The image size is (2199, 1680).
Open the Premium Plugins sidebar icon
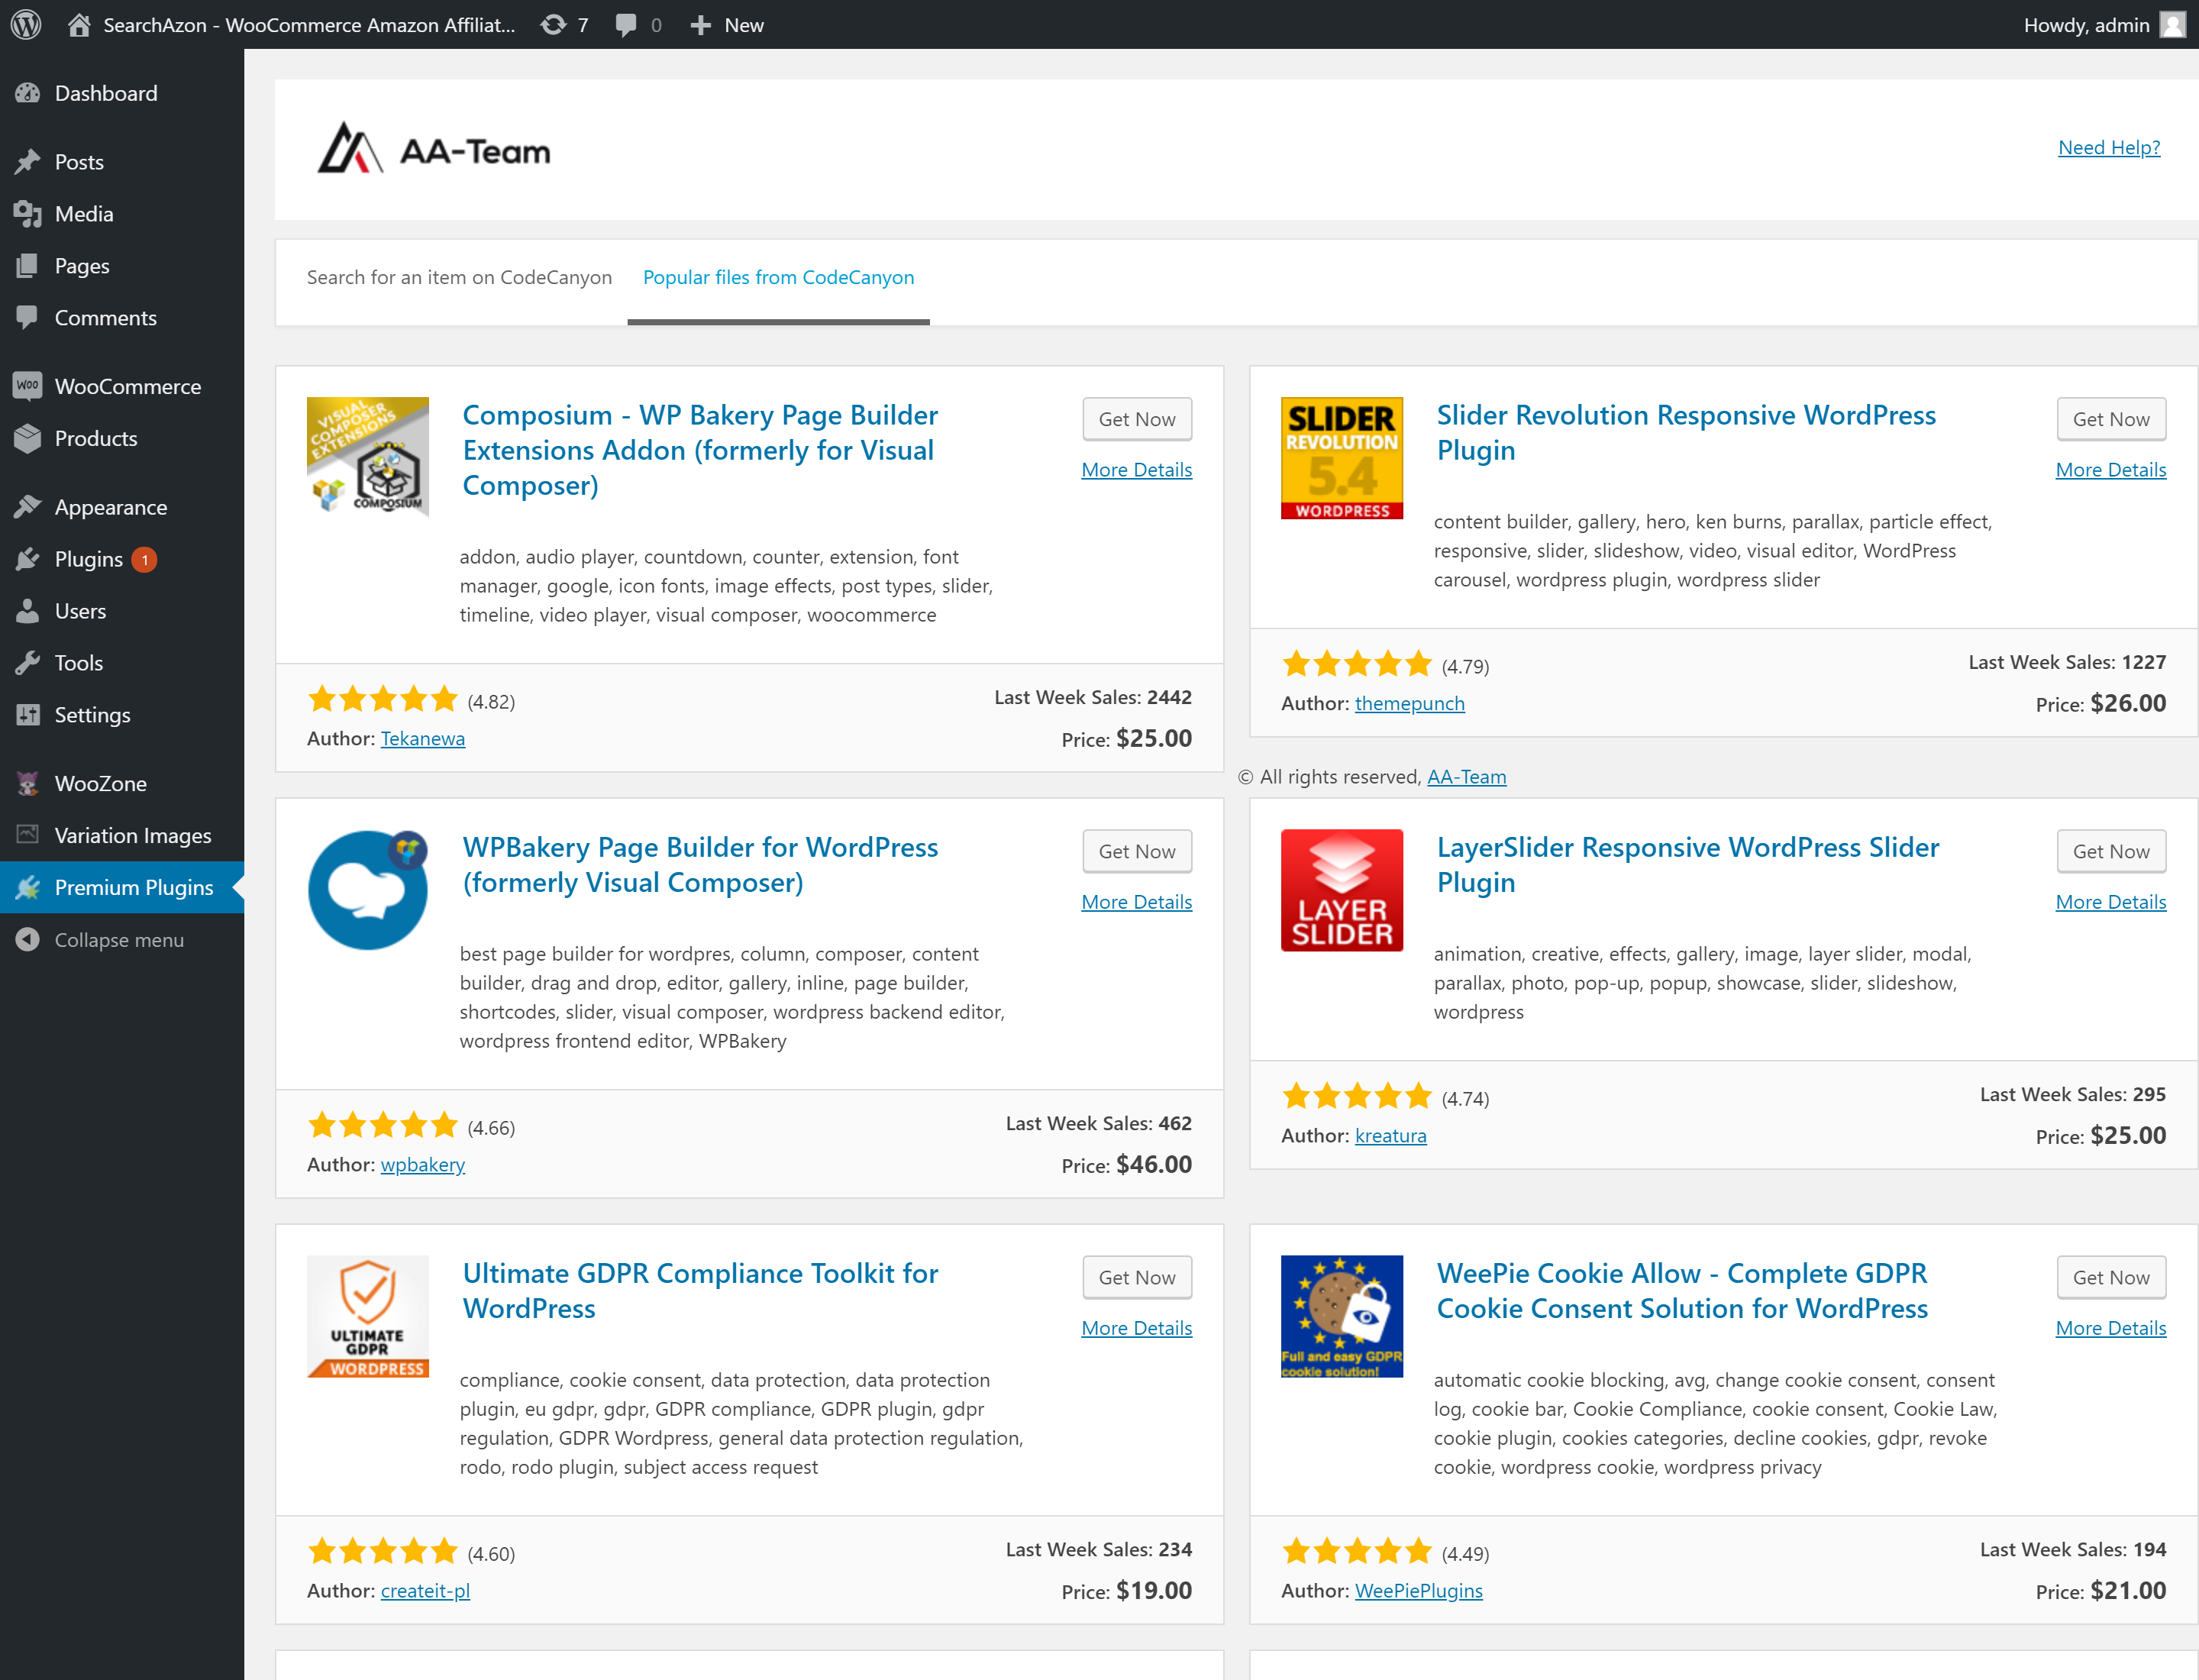pyautogui.click(x=28, y=887)
